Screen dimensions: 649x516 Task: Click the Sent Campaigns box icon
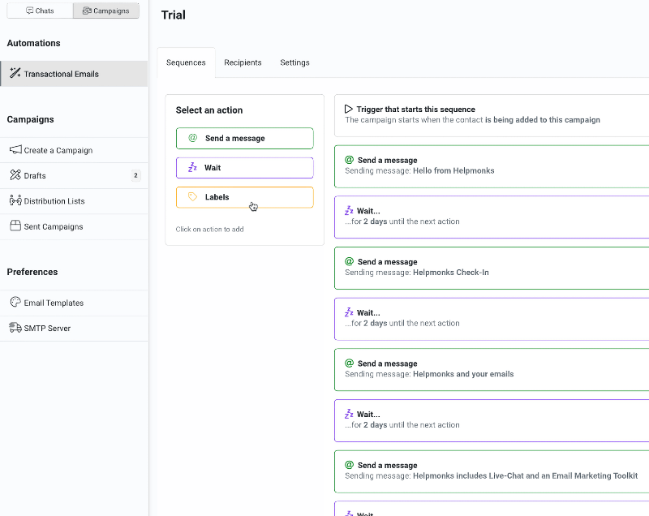(15, 226)
